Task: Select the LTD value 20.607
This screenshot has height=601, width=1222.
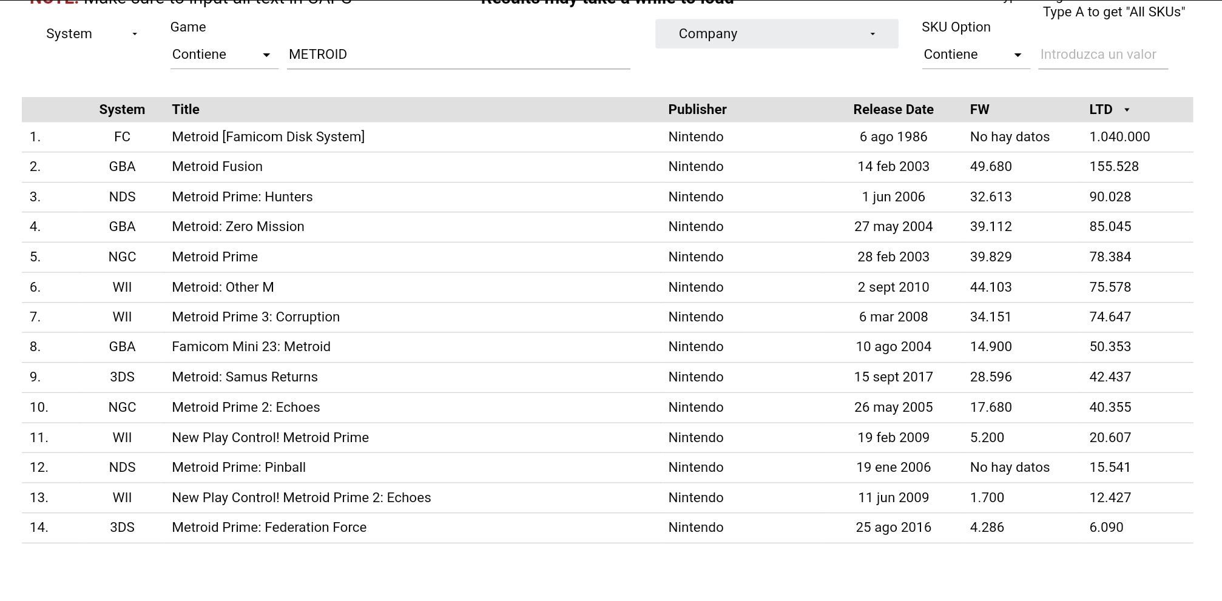Action: tap(1110, 438)
